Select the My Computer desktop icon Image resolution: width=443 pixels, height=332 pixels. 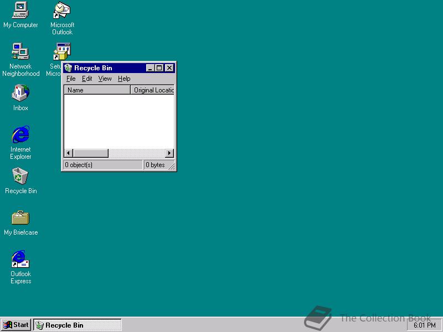[20, 15]
